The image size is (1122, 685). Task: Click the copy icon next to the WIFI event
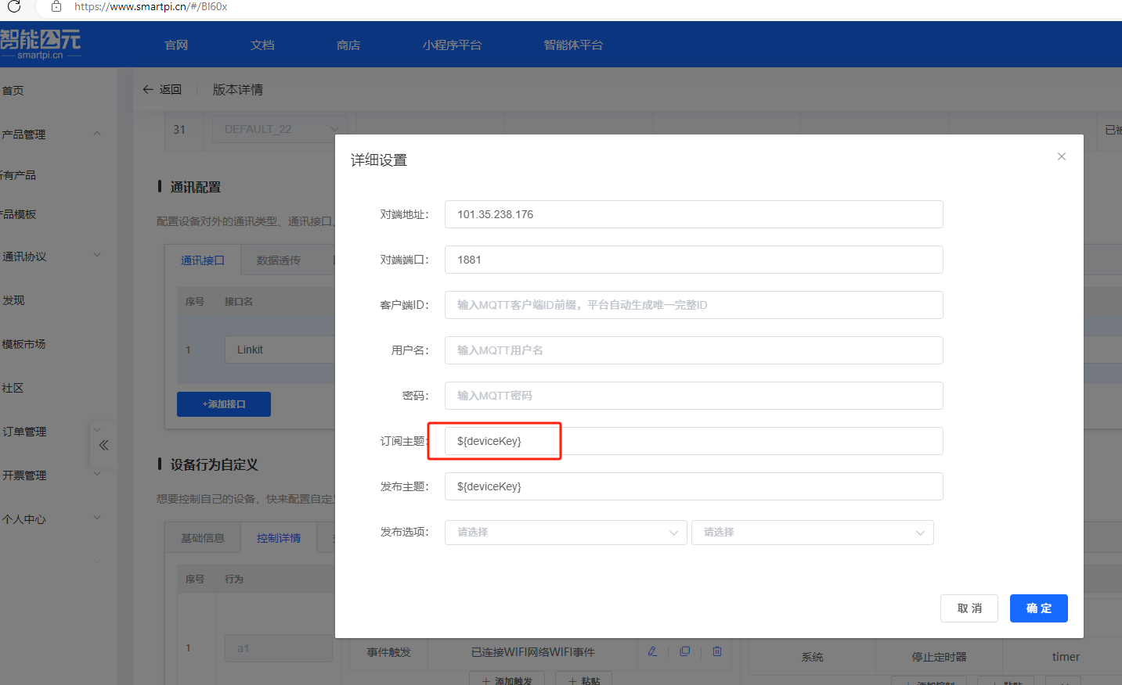[684, 651]
